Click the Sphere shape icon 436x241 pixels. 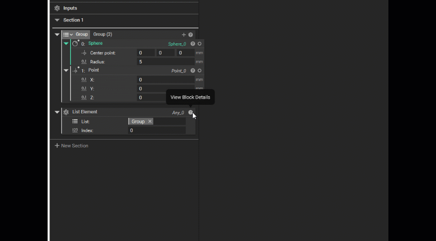pos(75,43)
